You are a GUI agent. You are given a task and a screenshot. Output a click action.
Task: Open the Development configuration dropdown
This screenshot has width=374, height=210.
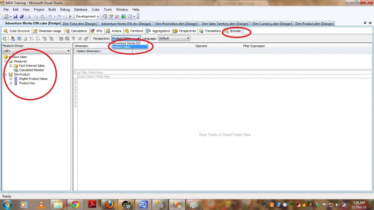tap(98, 16)
